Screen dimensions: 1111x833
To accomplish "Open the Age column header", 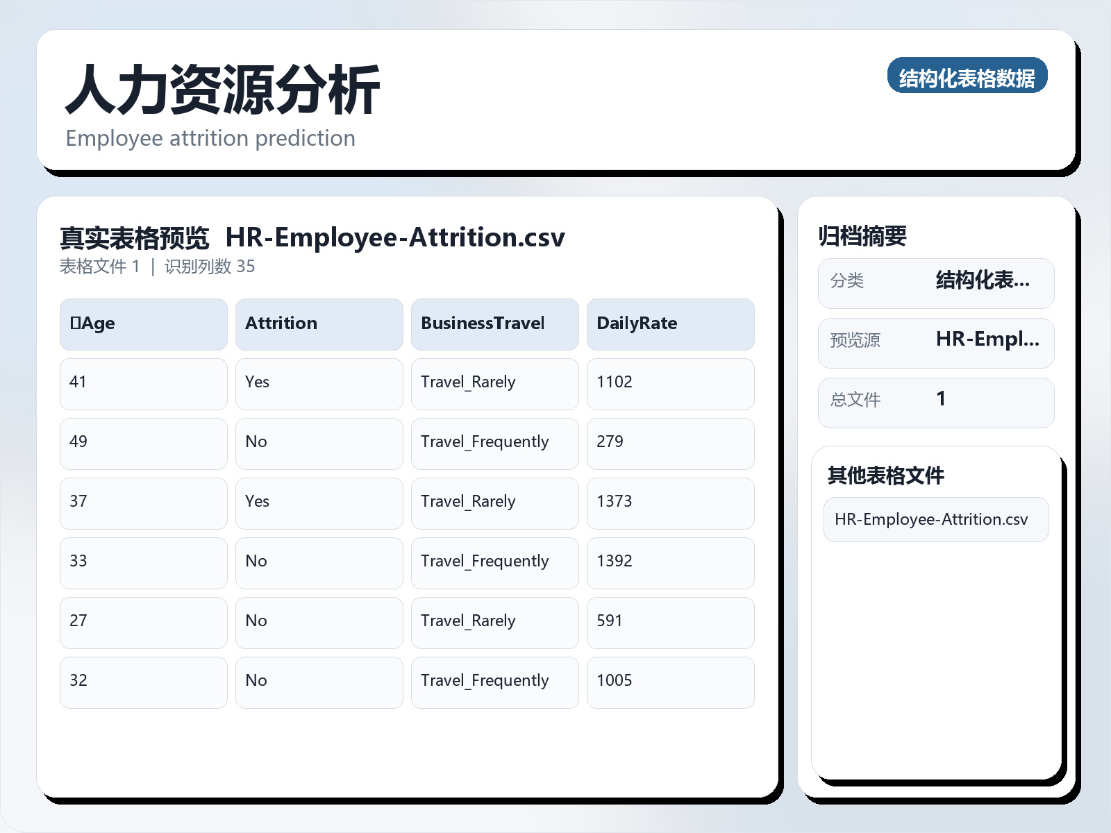I will pos(142,323).
